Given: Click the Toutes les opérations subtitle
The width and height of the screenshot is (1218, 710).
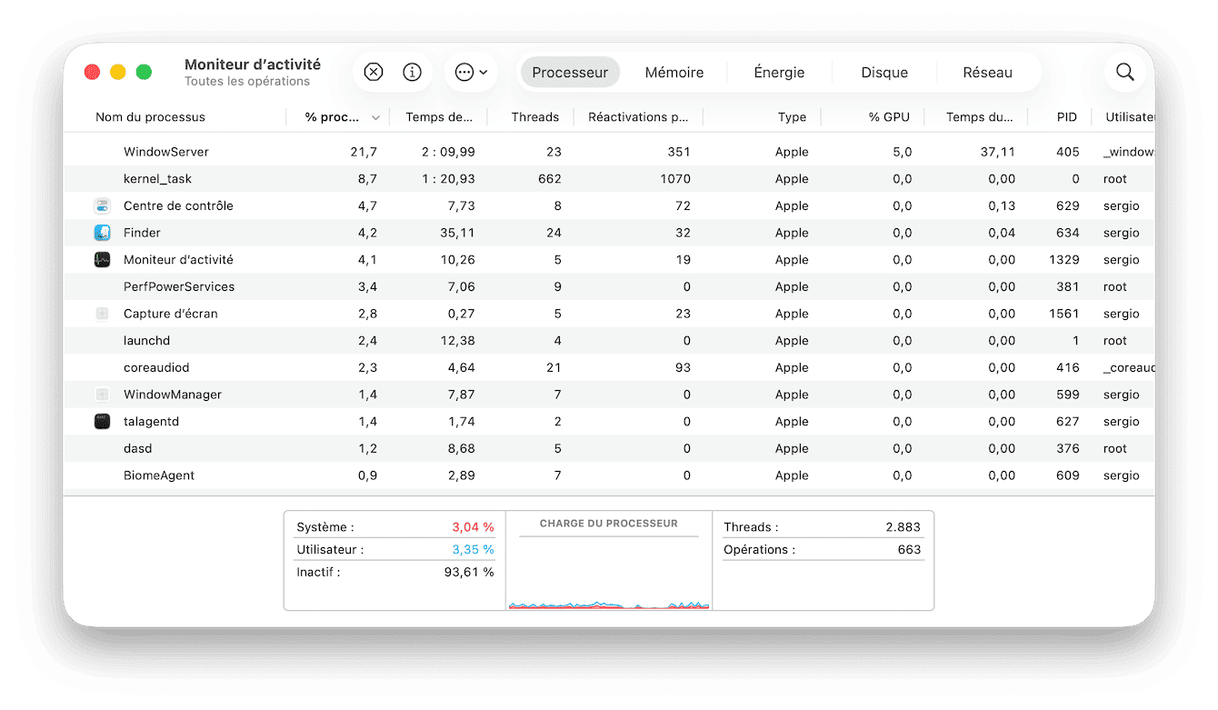Looking at the screenshot, I should (x=247, y=82).
